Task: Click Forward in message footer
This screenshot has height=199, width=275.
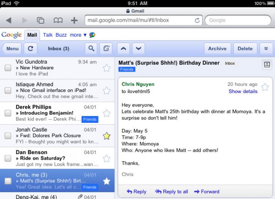Action: tap(207, 192)
